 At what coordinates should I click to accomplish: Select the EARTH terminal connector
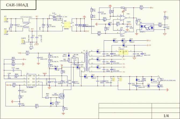pyautogui.click(x=23, y=41)
